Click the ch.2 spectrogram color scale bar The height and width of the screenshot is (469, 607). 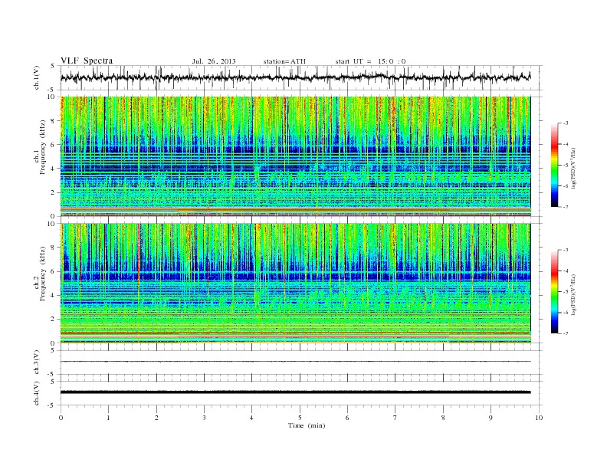[554, 292]
